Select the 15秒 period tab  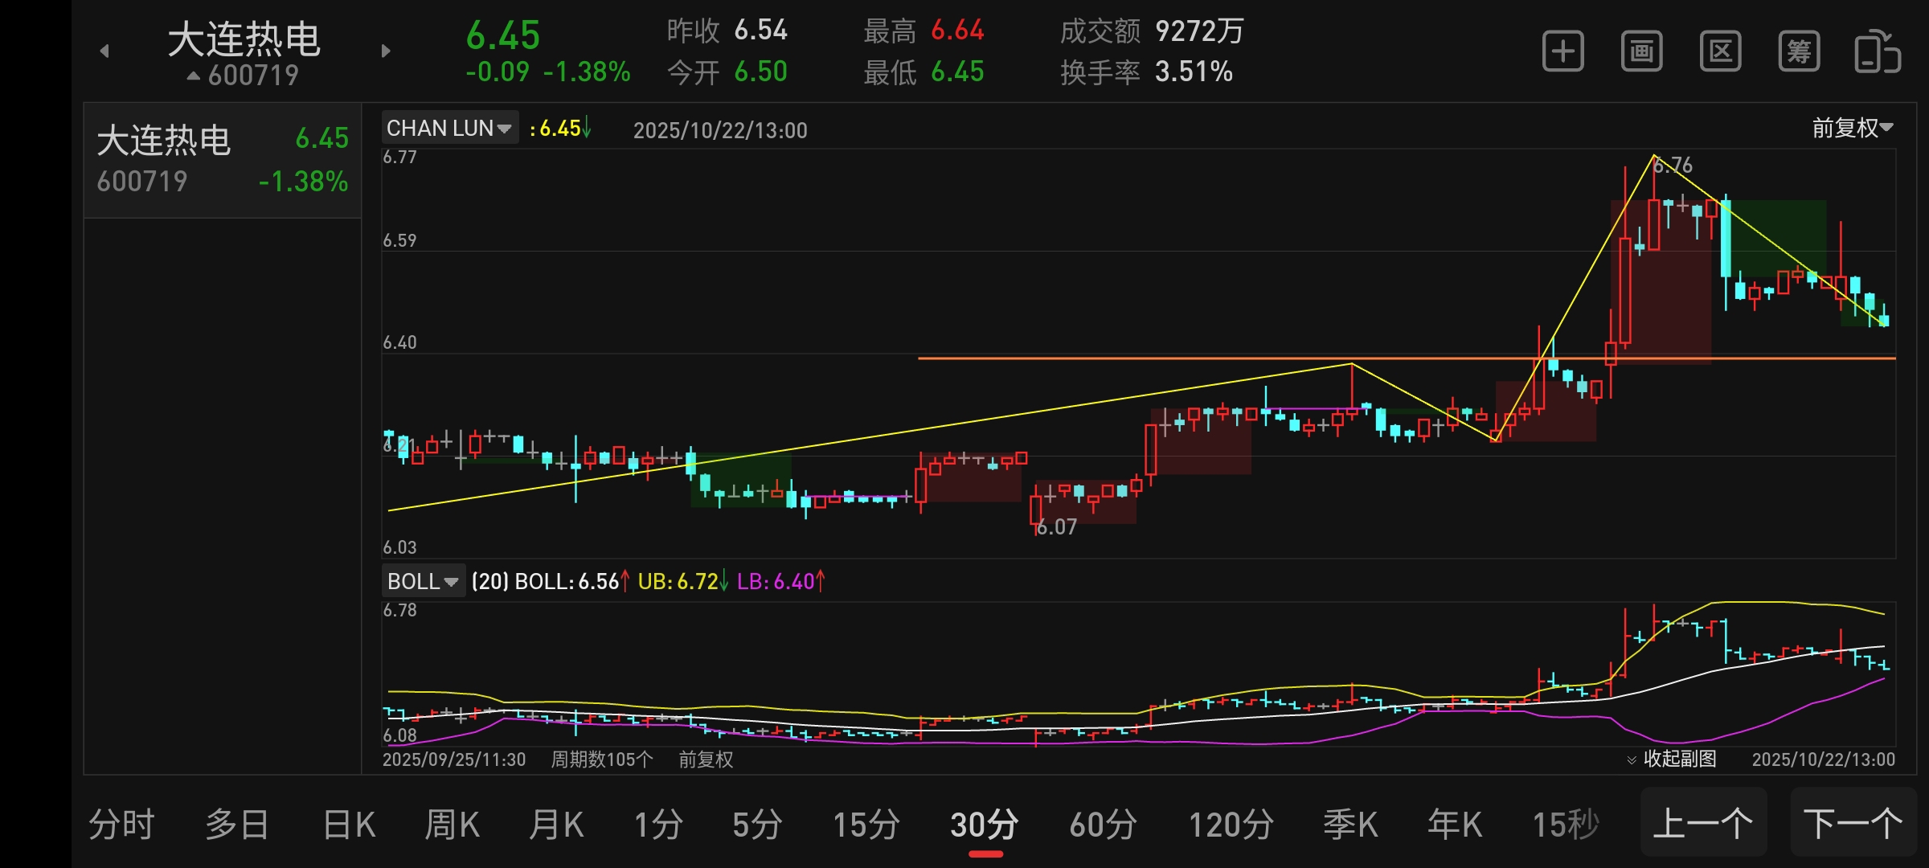[x=1566, y=825]
